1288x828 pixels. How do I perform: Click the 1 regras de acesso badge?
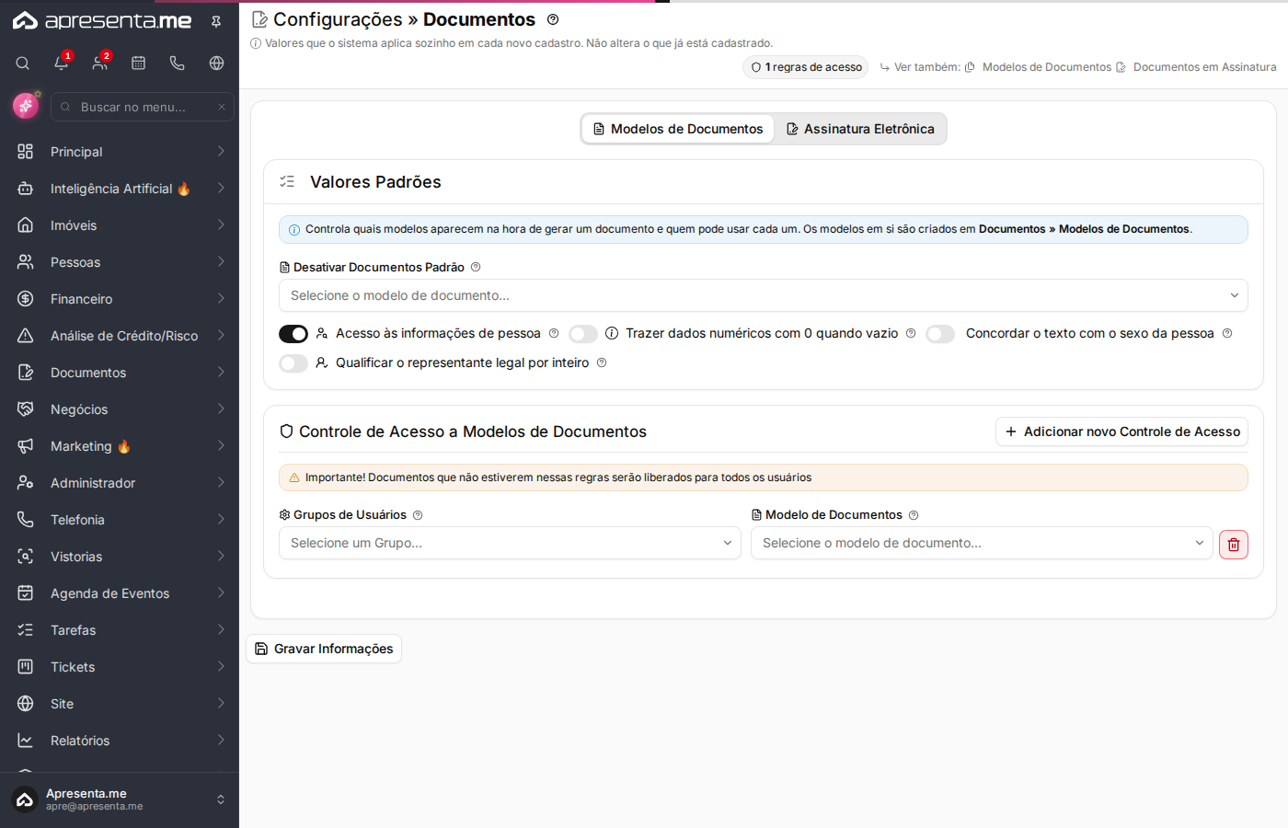pos(806,67)
